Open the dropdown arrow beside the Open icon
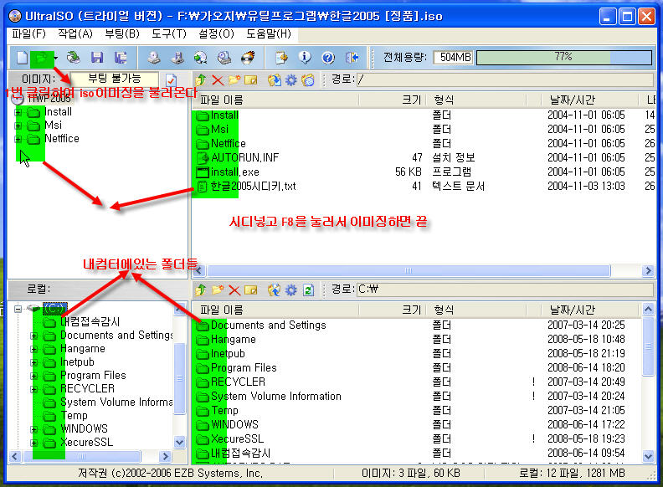663x487 pixels. pyautogui.click(x=56, y=58)
